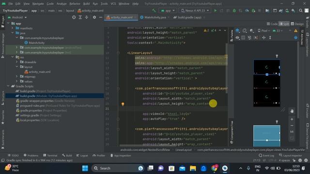Screen dimensions: 310x174
Task: Collapse the app module tree node
Action: tap(8, 24)
